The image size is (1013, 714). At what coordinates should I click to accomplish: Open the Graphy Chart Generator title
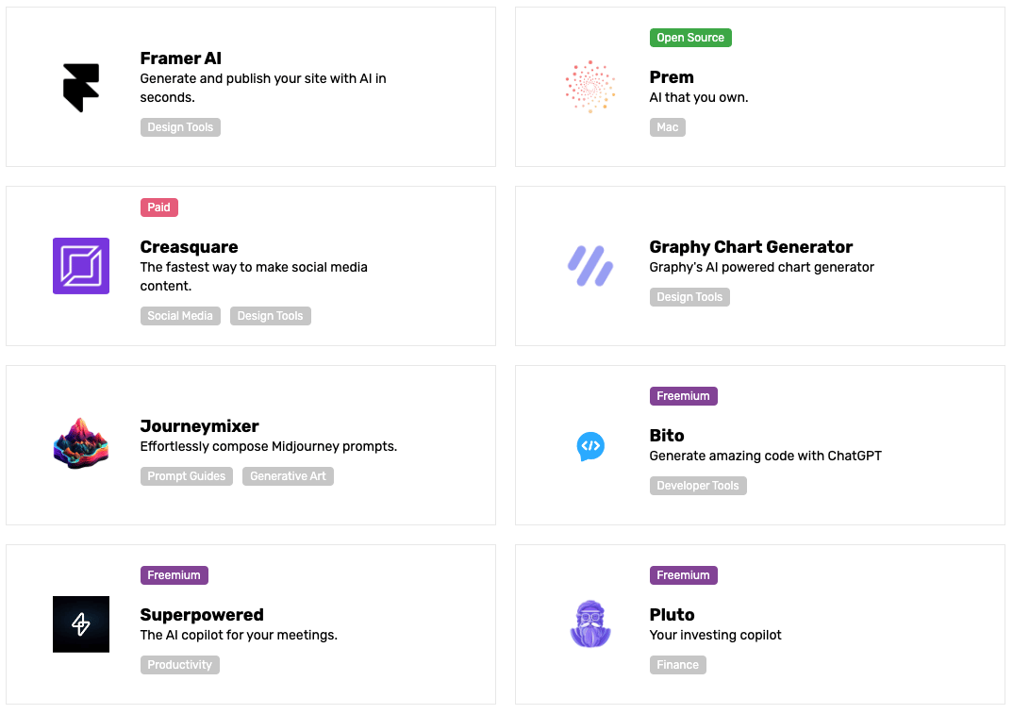click(751, 247)
